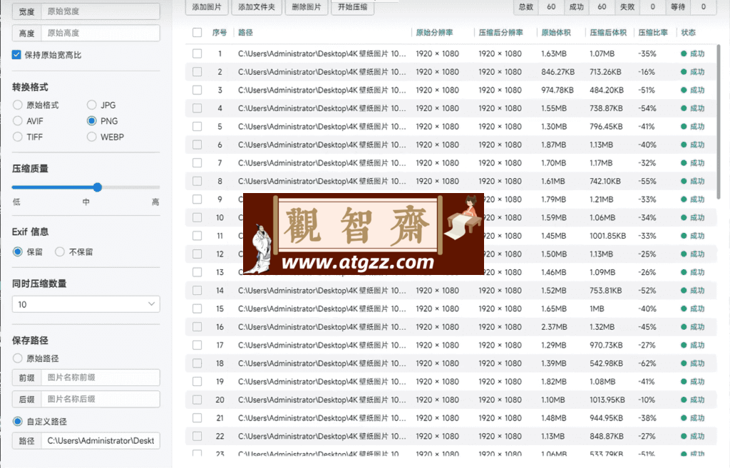Click the 2.37MB original size cell
Image resolution: width=730 pixels, height=468 pixels.
coord(554,326)
